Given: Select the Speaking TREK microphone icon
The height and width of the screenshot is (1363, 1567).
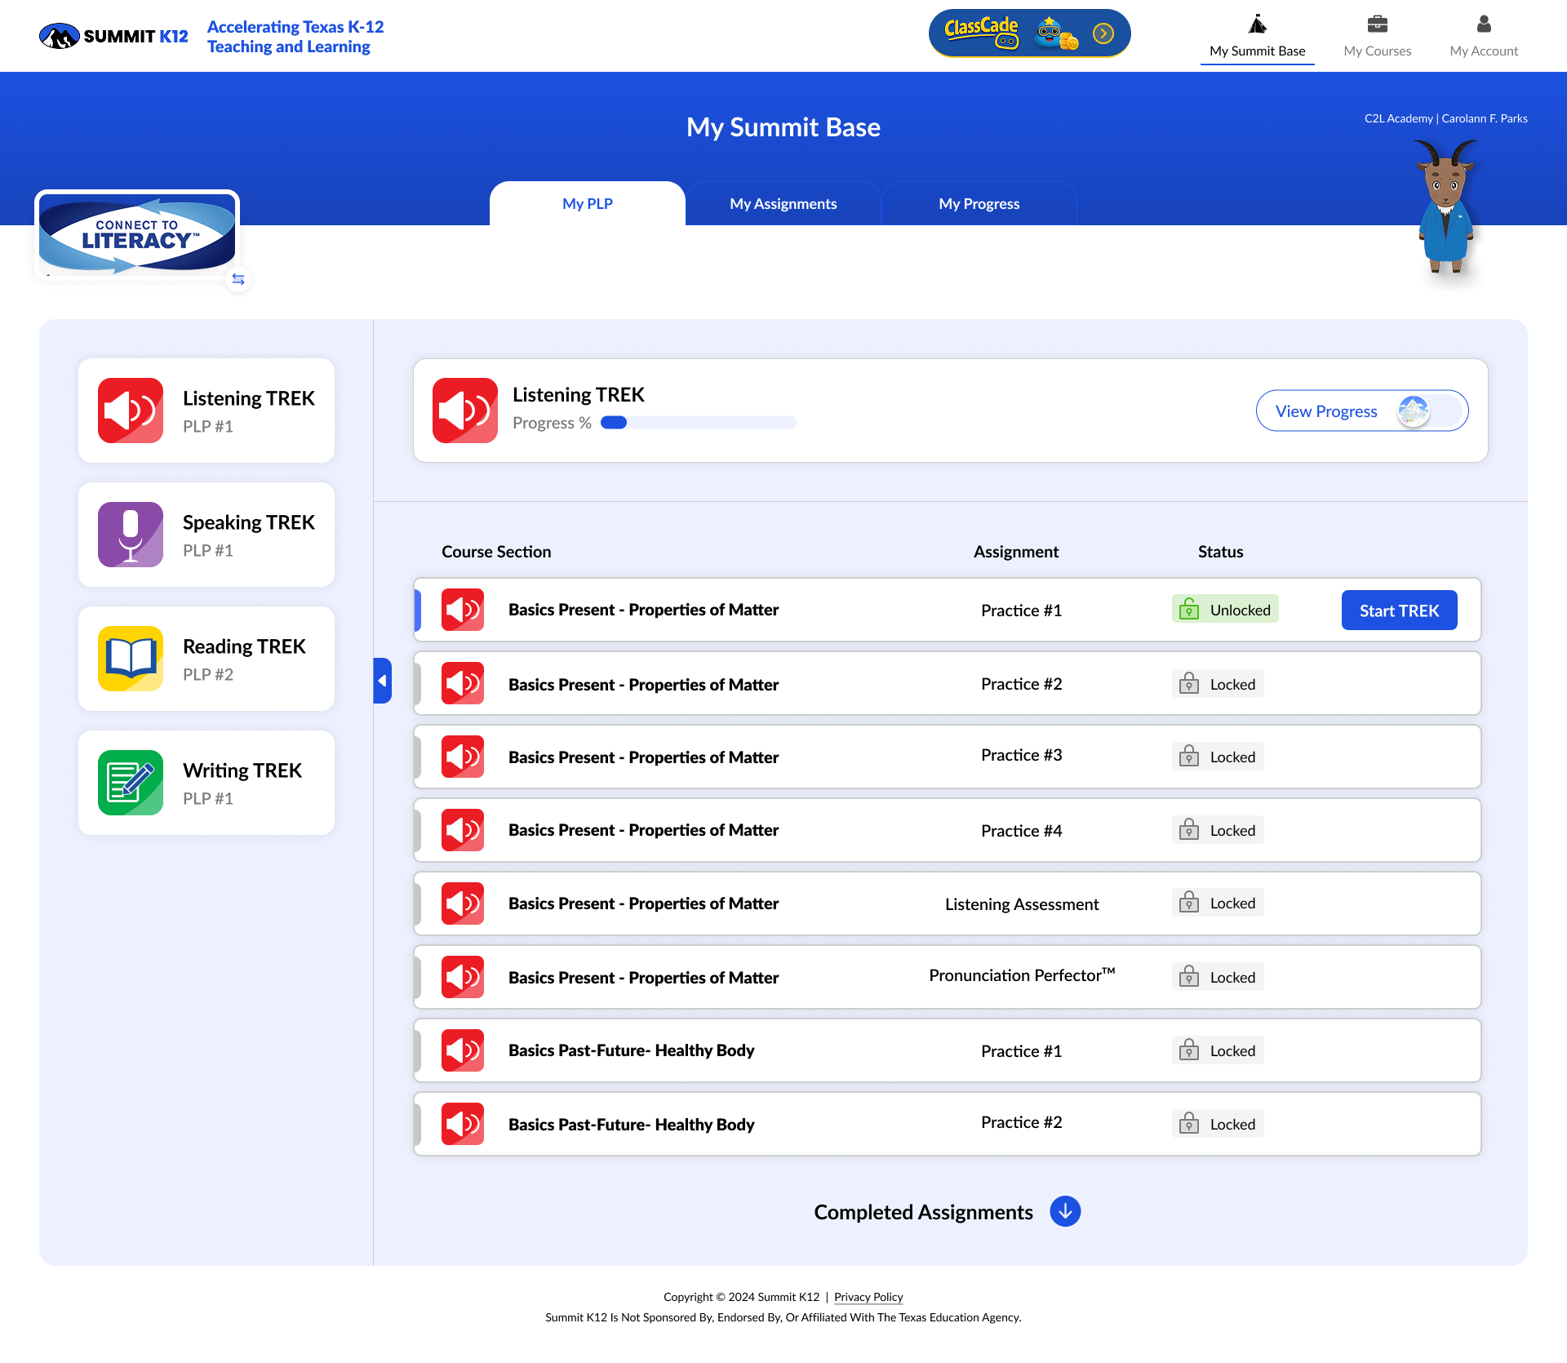Looking at the screenshot, I should tap(131, 535).
